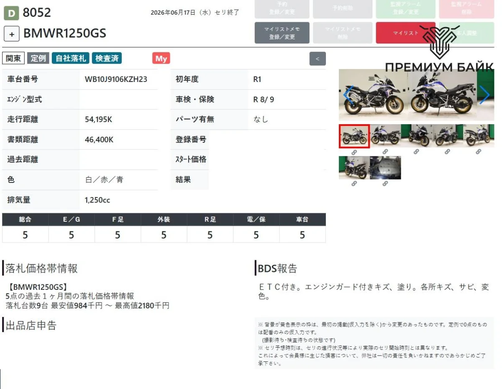Click the link icon under the engine underside thumbnail
The width and height of the screenshot is (502, 389).
point(385,184)
